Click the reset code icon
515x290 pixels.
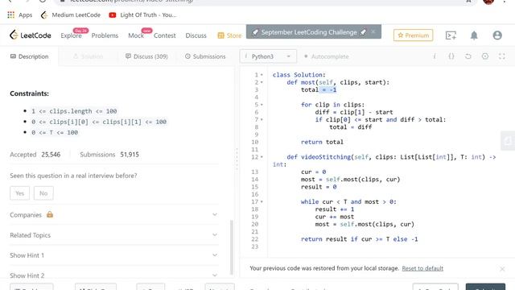click(468, 56)
